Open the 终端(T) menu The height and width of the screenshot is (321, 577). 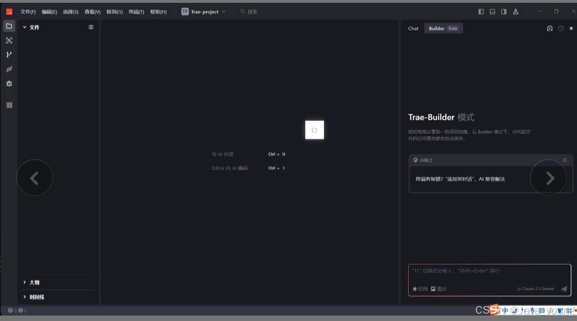(x=136, y=12)
